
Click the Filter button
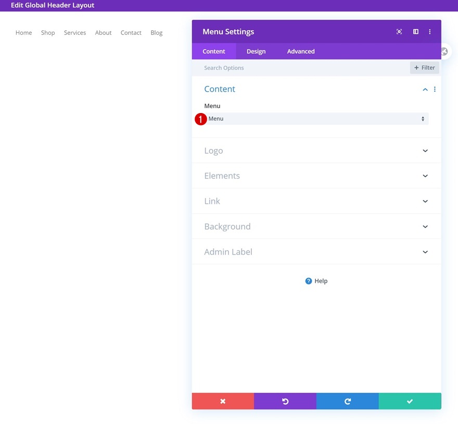[424, 68]
